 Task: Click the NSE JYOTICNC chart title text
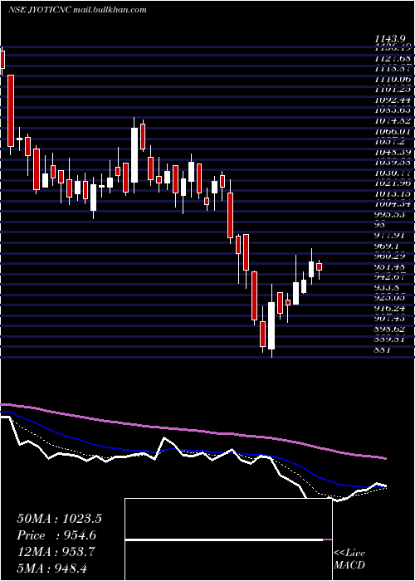[x=77, y=10]
